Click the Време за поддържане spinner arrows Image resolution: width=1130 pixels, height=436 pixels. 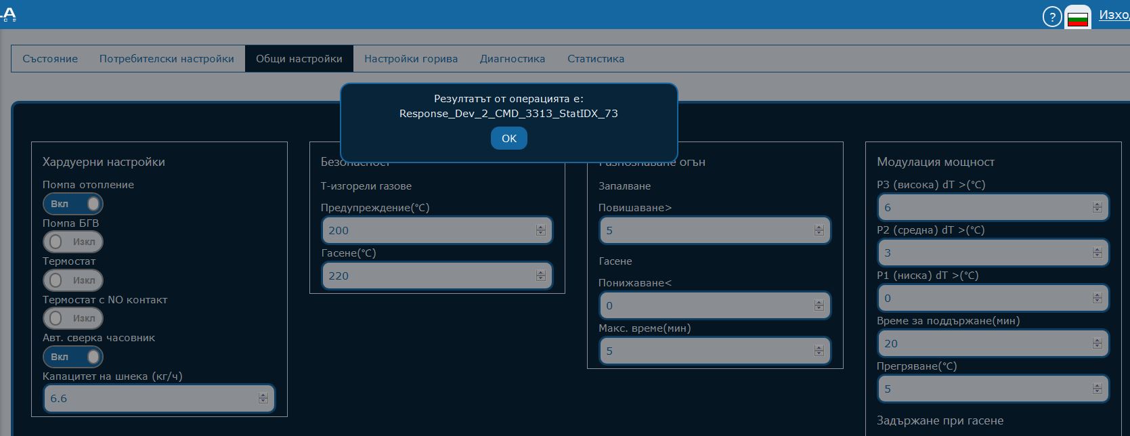[1097, 343]
